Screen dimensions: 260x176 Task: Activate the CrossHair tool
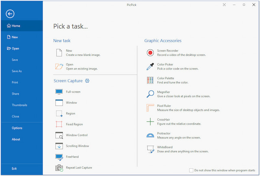coord(150,122)
